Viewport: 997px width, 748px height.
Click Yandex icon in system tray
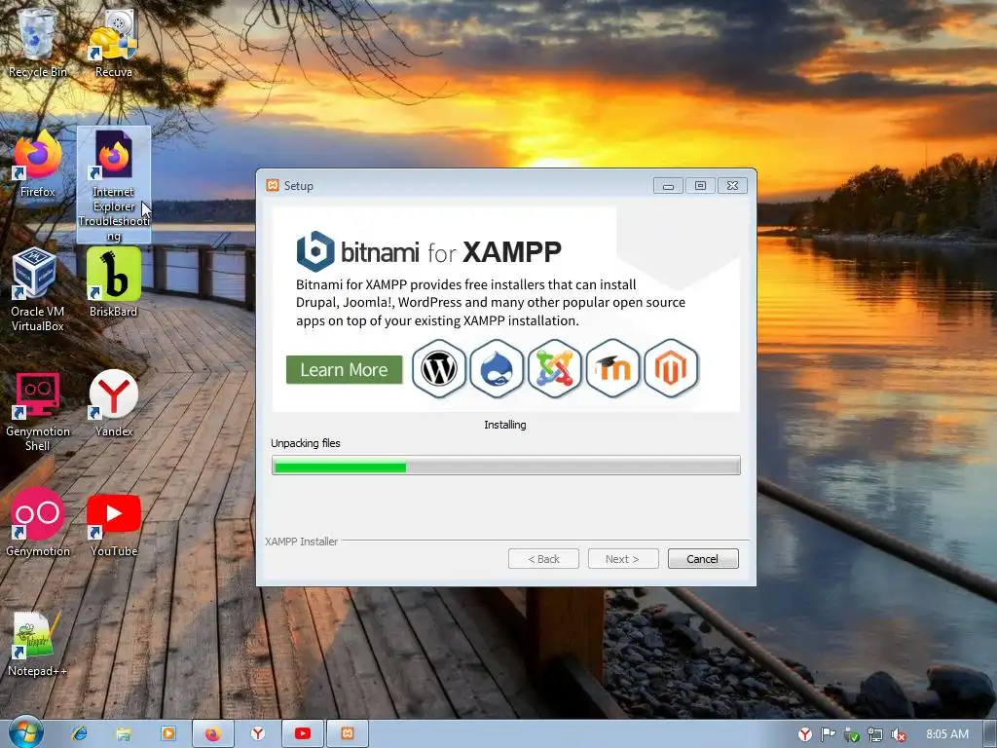pyautogui.click(x=805, y=734)
